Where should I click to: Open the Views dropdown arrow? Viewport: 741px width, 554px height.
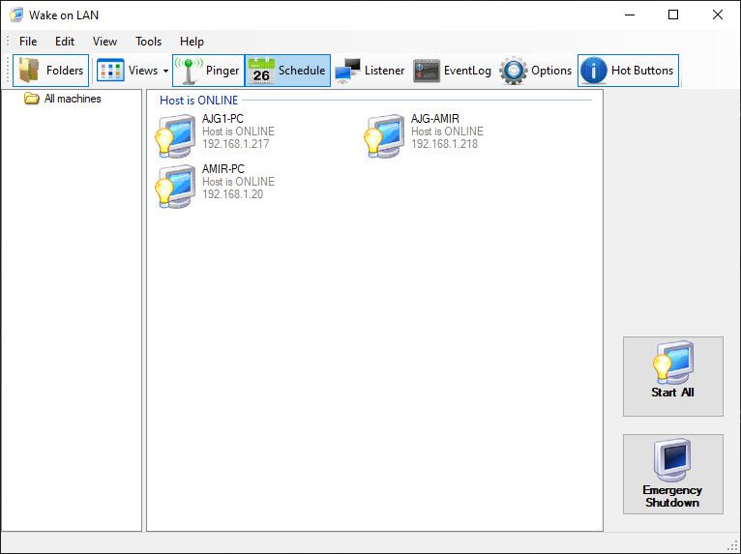coord(165,71)
